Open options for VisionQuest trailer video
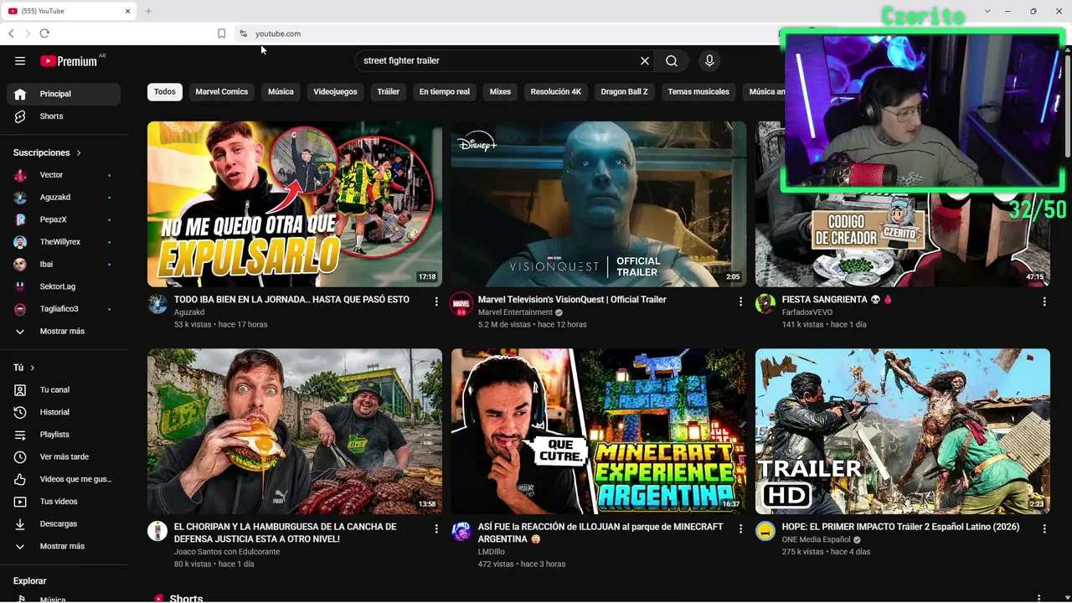Image resolution: width=1072 pixels, height=603 pixels. point(740,301)
